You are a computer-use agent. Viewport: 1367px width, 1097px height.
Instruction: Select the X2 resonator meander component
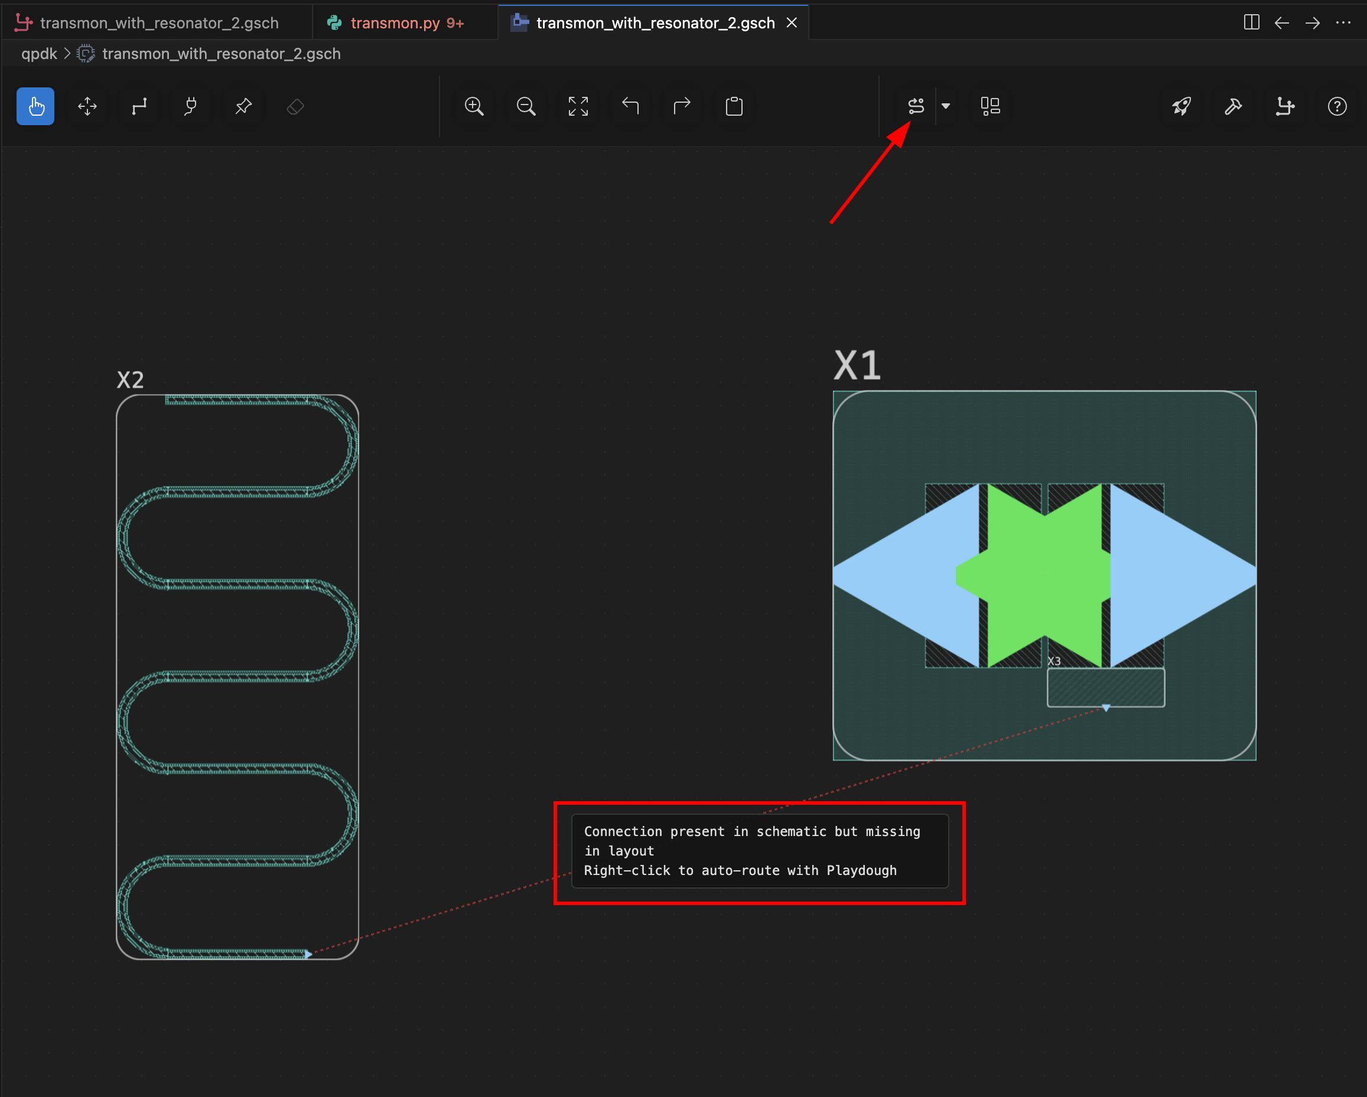click(x=237, y=677)
